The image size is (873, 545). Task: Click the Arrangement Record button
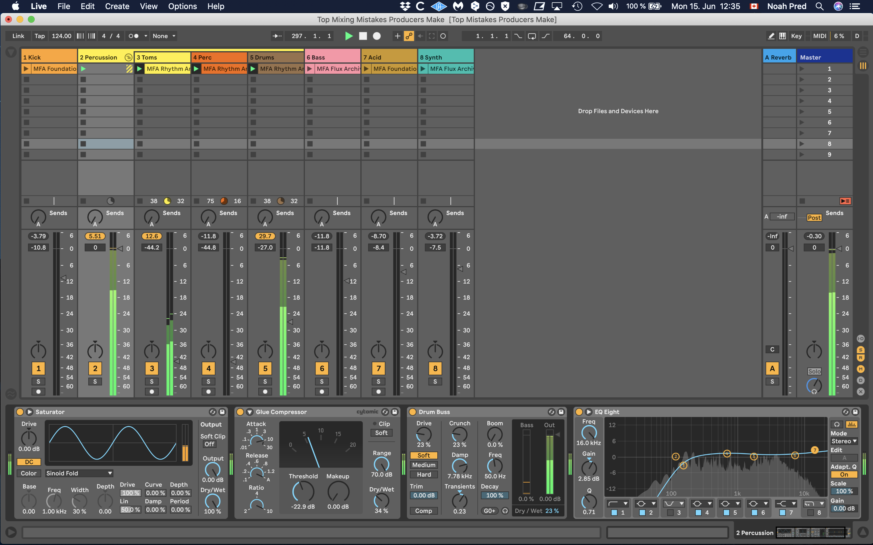[x=377, y=36]
